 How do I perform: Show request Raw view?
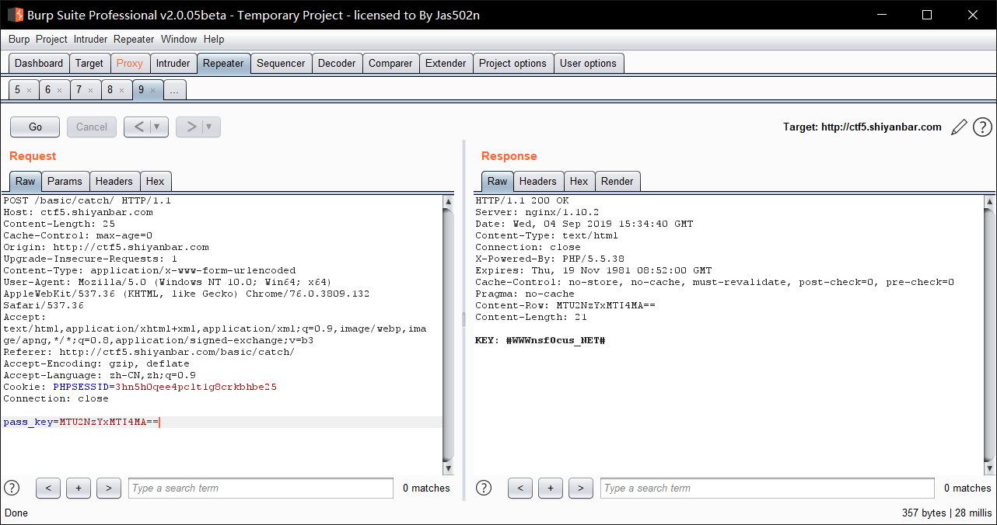point(26,181)
